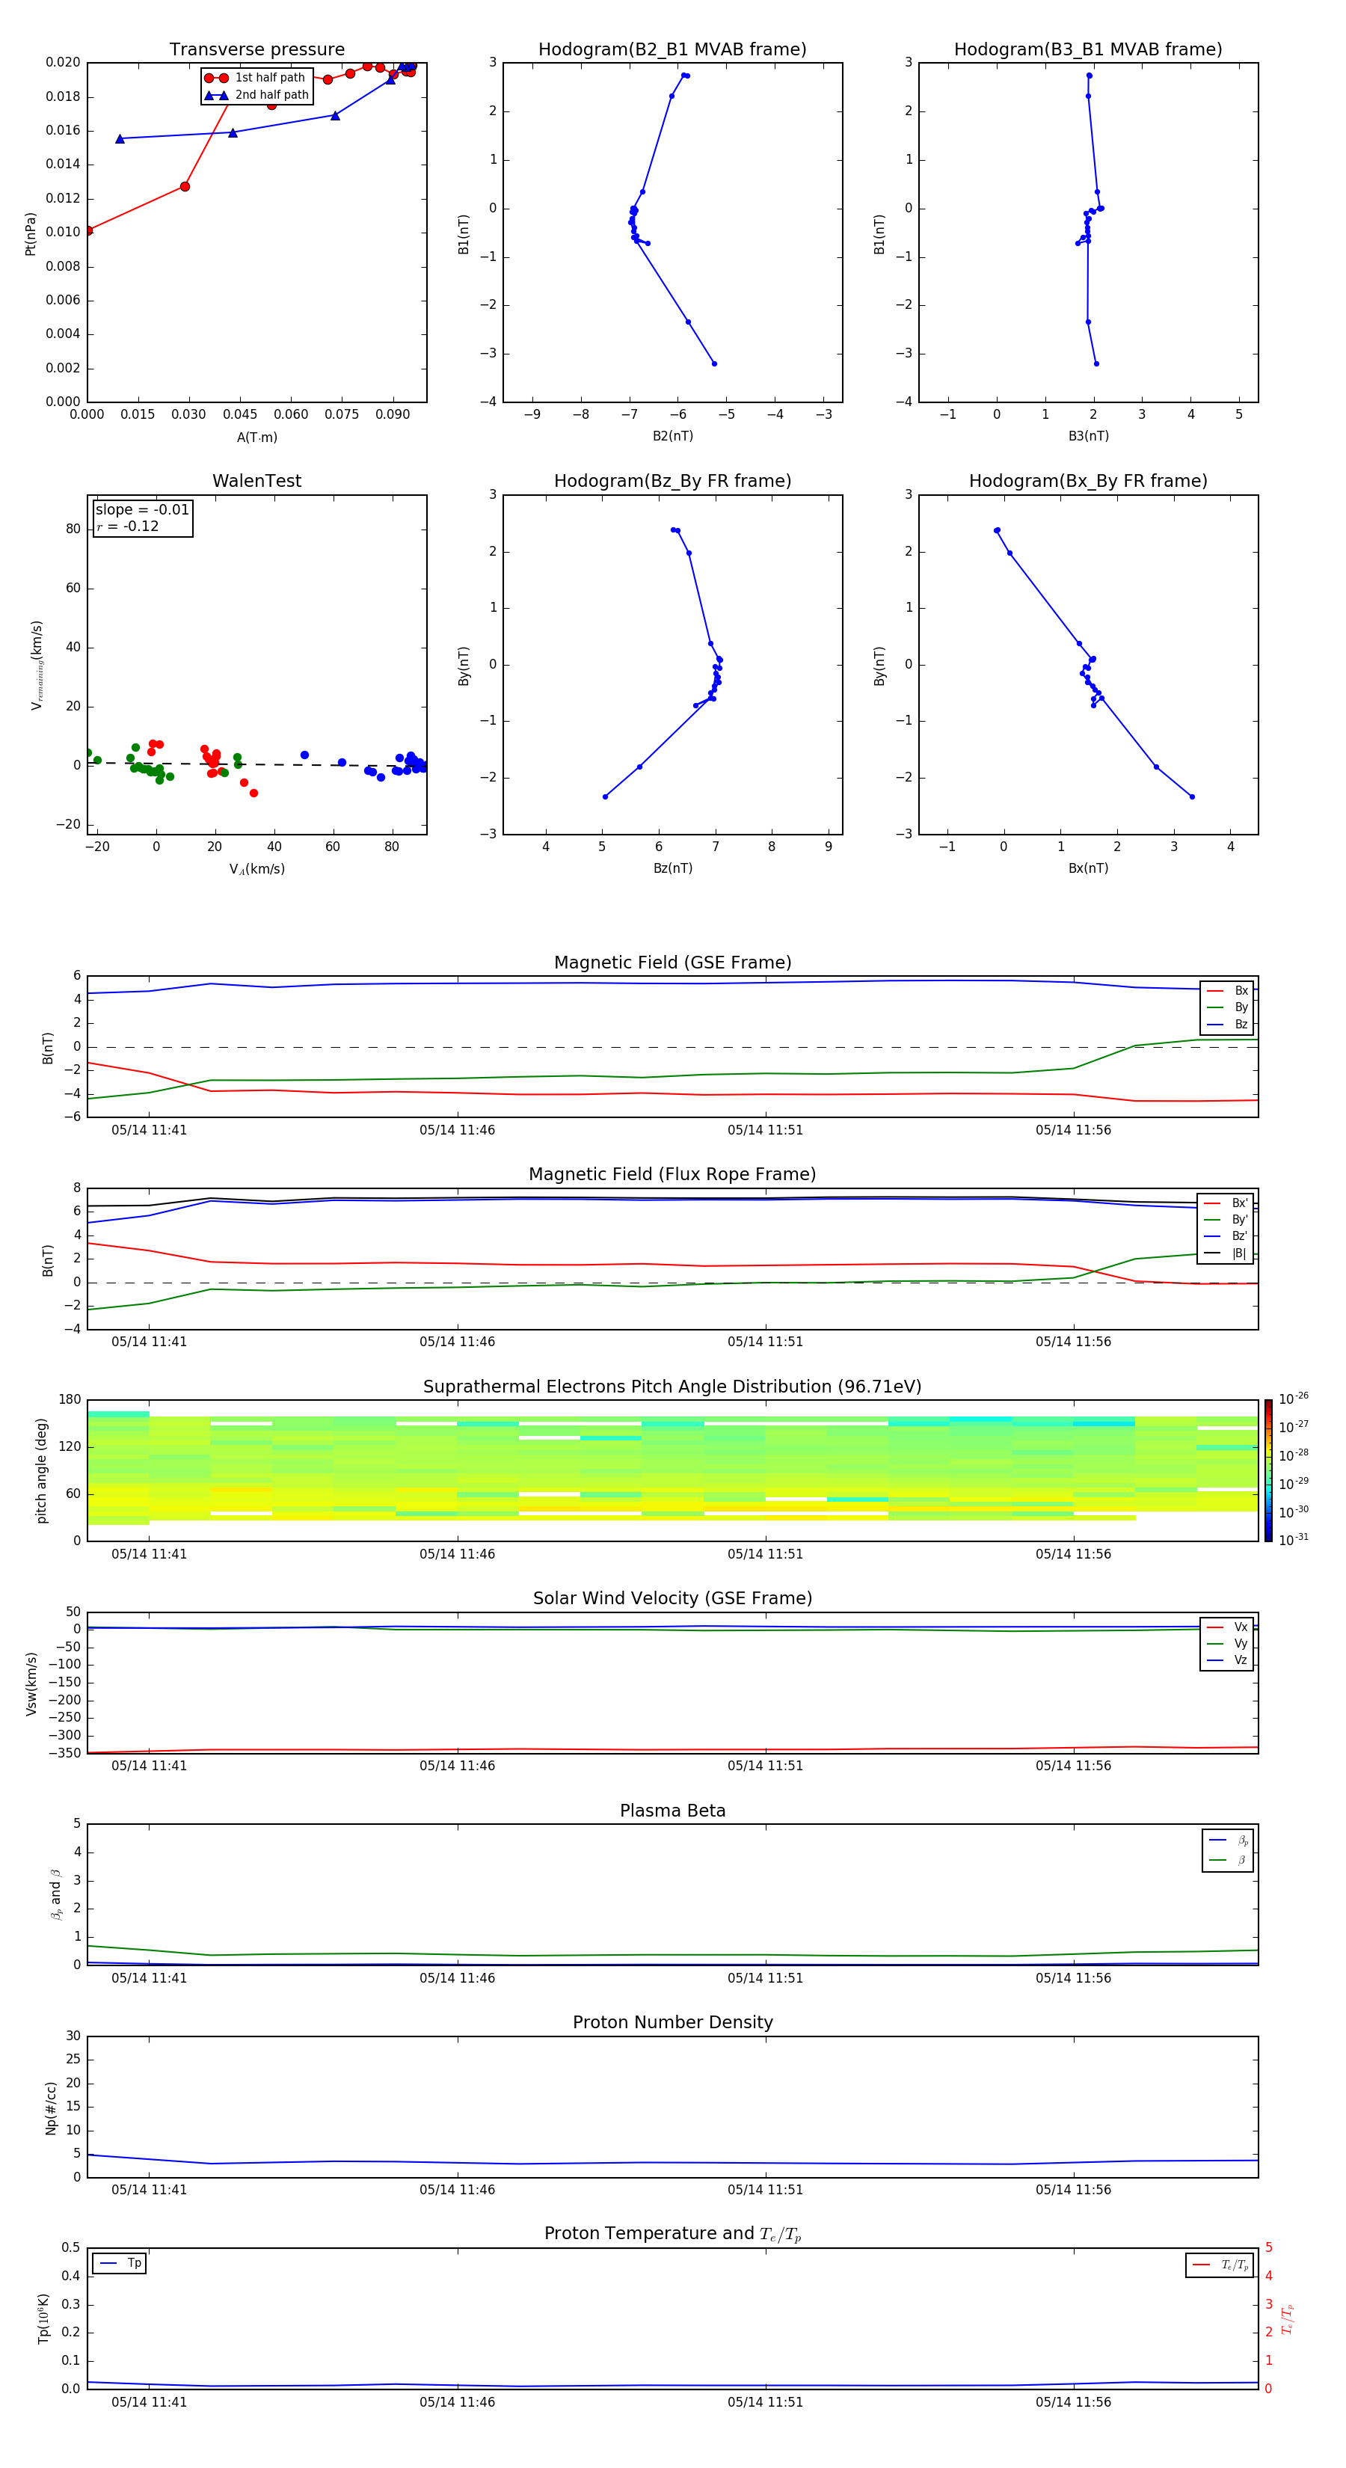Click the 'Pt(nPa)' y-axis label

(x=31, y=233)
